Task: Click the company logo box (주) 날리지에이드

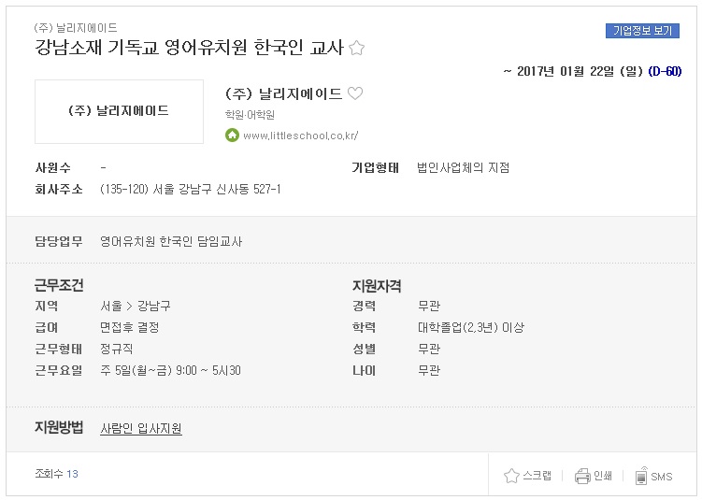Action: [x=119, y=111]
